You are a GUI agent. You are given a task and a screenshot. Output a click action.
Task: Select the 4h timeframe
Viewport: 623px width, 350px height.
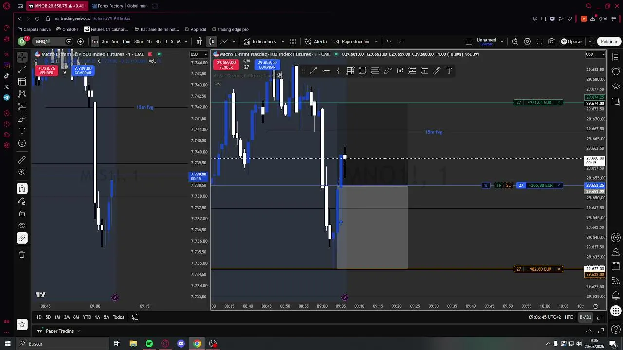point(158,41)
